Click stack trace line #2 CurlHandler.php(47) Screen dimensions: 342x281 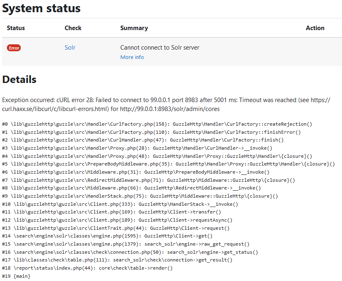pos(143,140)
